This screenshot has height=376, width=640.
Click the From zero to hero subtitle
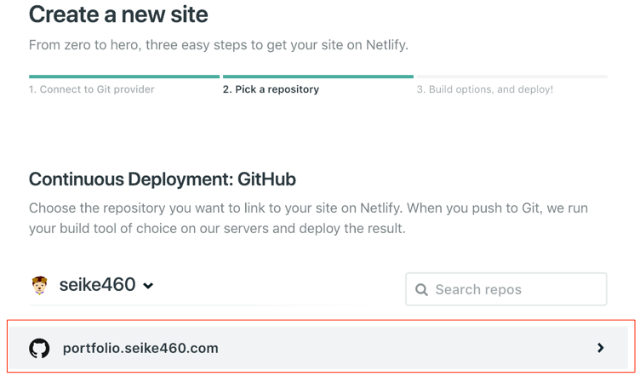click(x=219, y=45)
